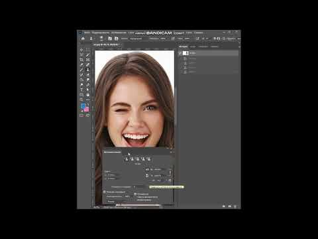The image size is (318, 239).
Task: Select the Frame tool
Action: pos(87,60)
